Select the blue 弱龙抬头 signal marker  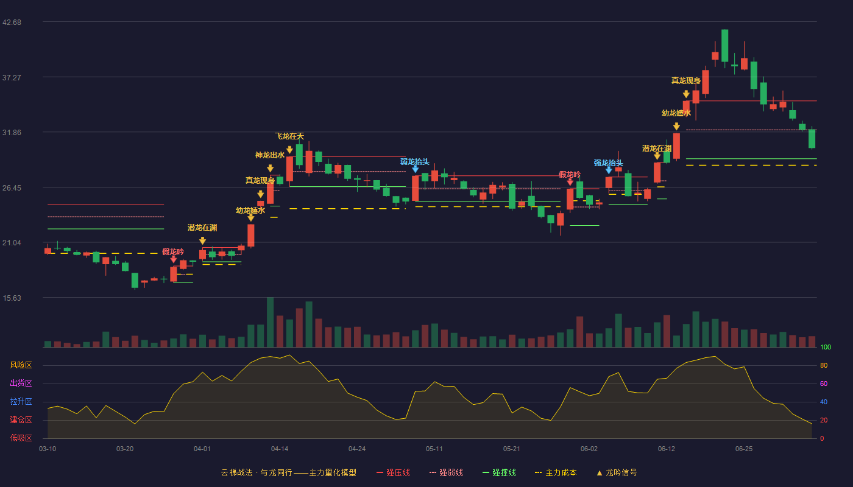[415, 169]
